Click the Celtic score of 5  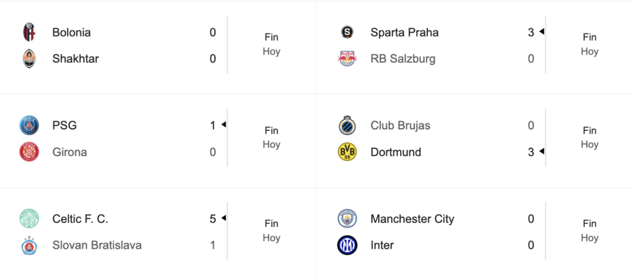click(213, 219)
